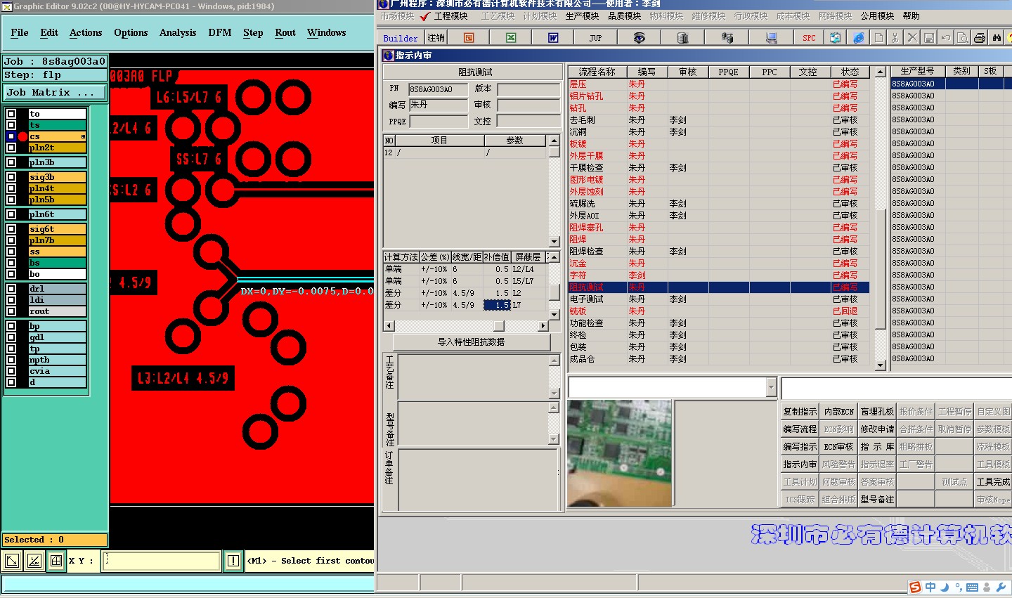The image size is (1012, 598).
Task: Click the printer icon in toolbar
Action: click(x=980, y=38)
